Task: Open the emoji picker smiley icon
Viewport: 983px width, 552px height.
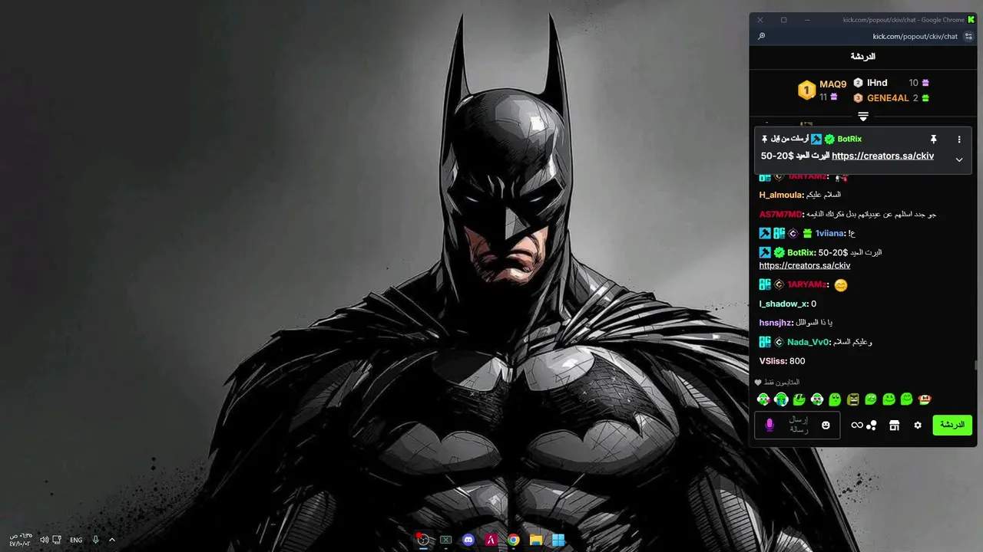Action: point(826,425)
